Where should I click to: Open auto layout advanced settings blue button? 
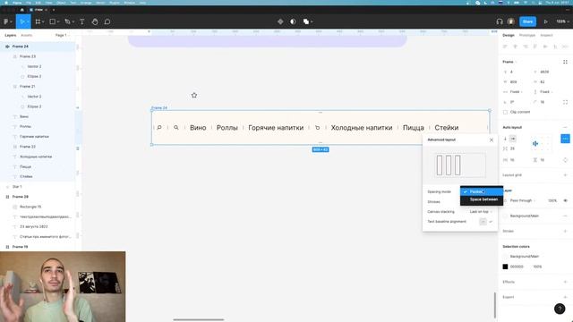click(x=565, y=139)
